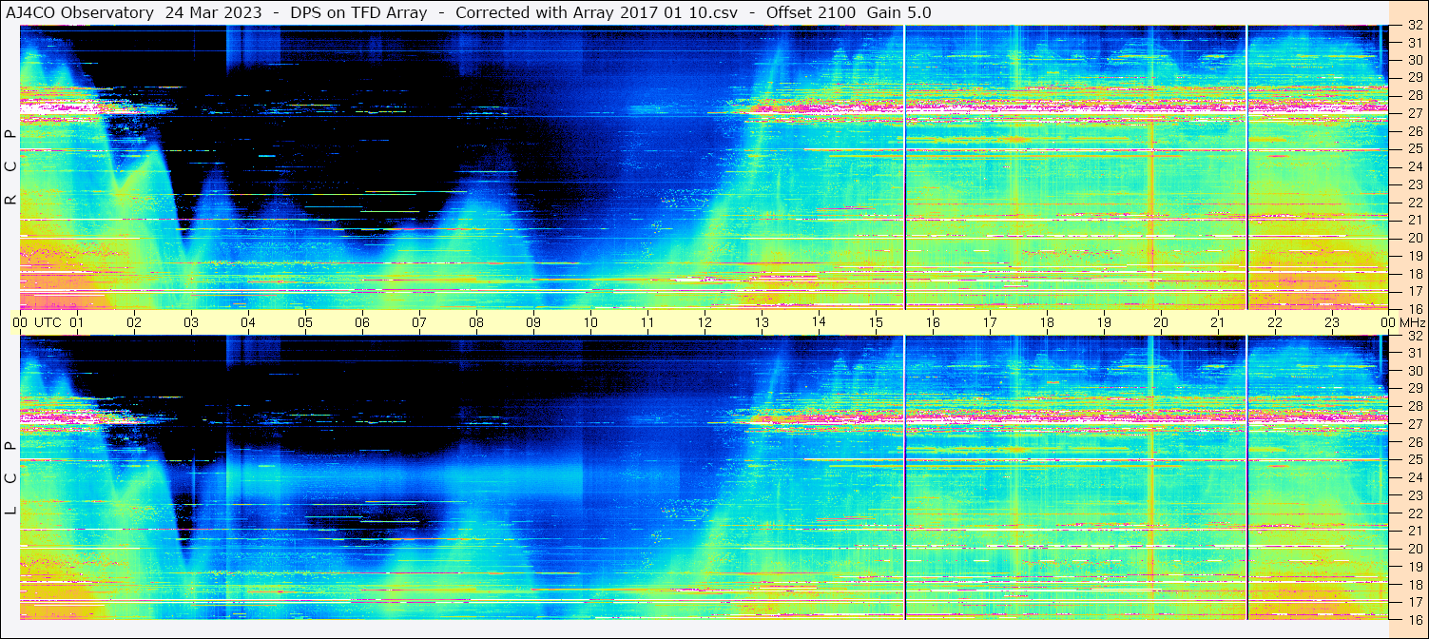Image resolution: width=1429 pixels, height=639 pixels.
Task: Pick hour '05' on the time axis
Action: click(305, 322)
